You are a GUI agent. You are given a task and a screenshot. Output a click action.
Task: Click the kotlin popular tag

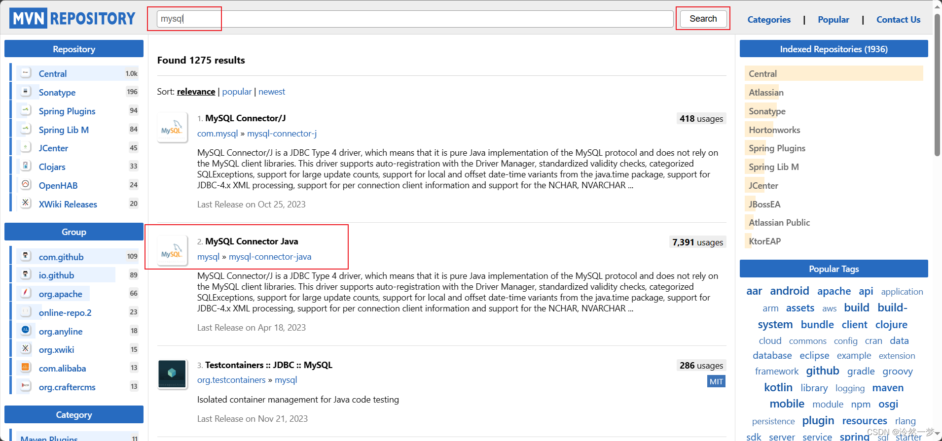778,387
